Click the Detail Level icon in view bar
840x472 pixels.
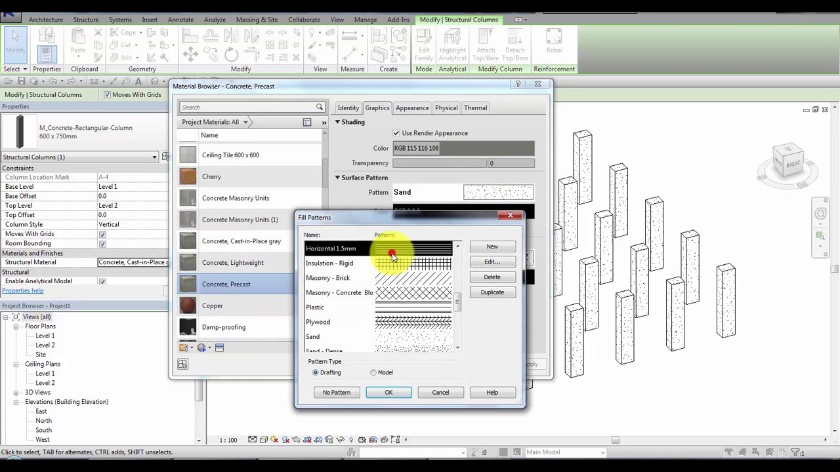point(253,440)
